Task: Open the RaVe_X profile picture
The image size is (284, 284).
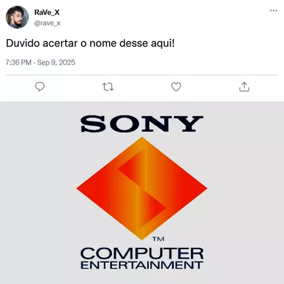Action: (17, 17)
